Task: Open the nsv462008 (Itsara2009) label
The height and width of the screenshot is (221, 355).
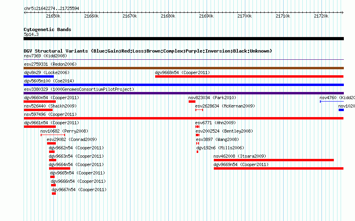Action: (x=240, y=156)
